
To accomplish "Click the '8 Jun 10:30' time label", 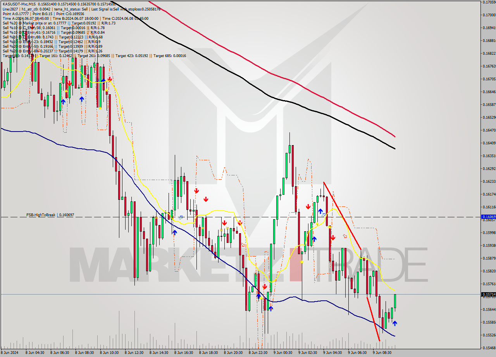I will click(109, 353).
